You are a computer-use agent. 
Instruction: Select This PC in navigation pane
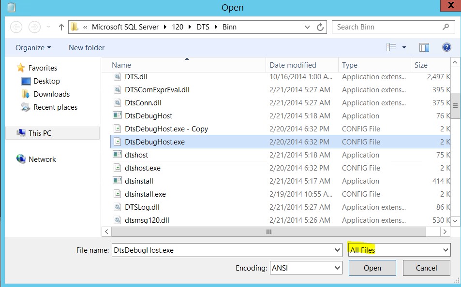coord(40,133)
